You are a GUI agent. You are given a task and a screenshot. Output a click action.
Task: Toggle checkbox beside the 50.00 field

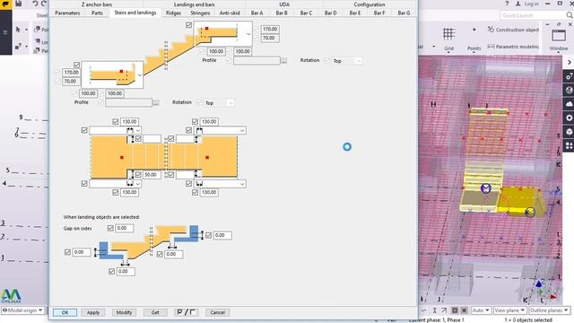click(138, 175)
